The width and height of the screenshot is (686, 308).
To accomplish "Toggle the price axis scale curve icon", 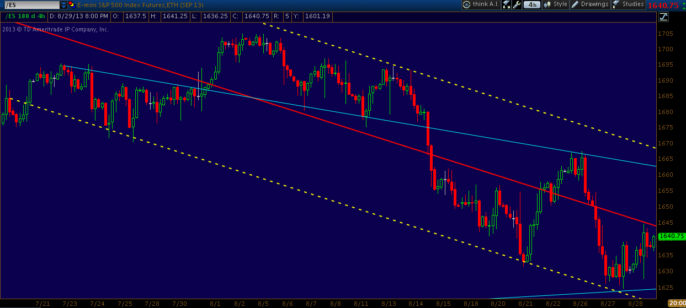I will click(663, 17).
